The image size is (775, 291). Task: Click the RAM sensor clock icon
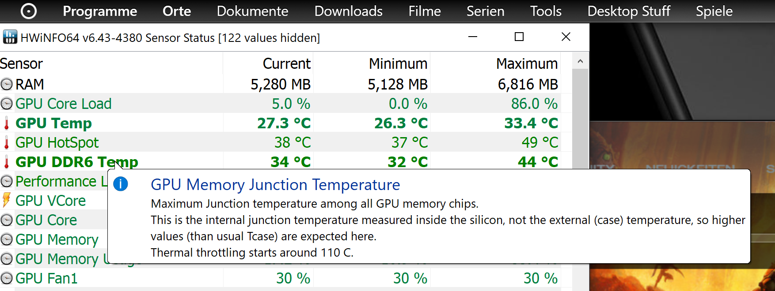point(7,84)
